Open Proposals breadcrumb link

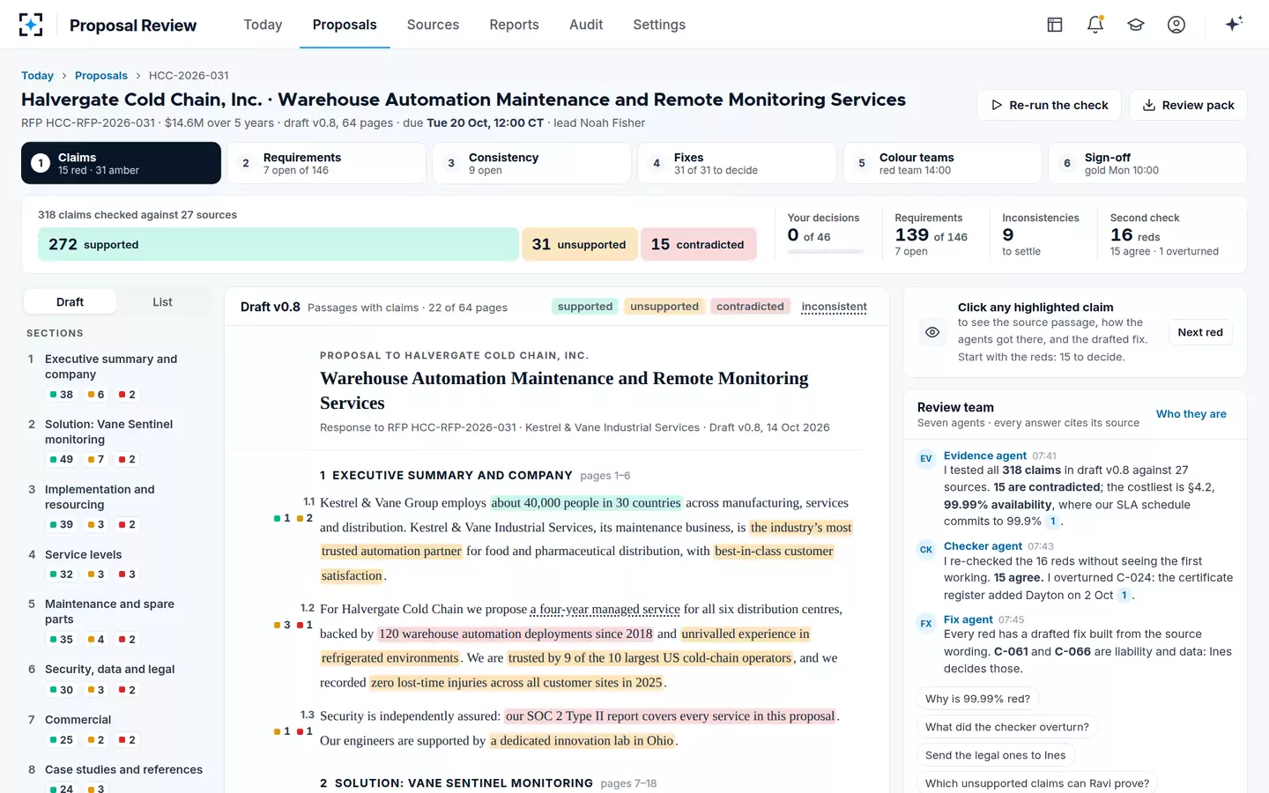pyautogui.click(x=101, y=76)
